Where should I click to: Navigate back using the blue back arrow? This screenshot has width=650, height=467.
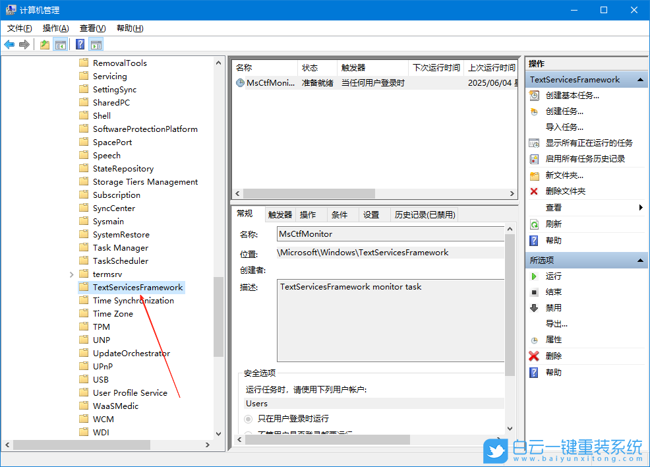[x=9, y=44]
